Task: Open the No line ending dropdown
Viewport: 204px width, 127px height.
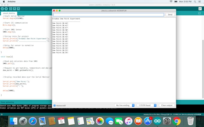Action: (124, 105)
